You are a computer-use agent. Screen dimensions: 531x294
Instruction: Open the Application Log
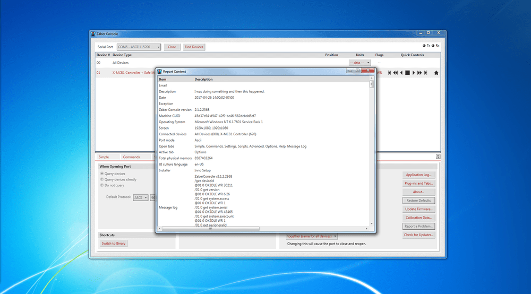[x=418, y=175]
